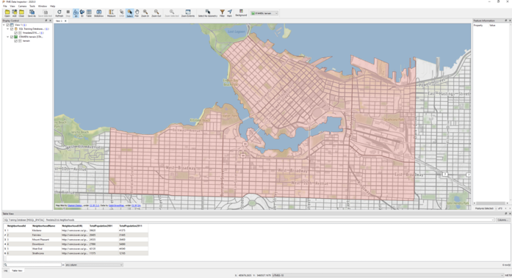The height and width of the screenshot is (278, 512).
Task: Collapse the View 1 tree node
Action: tap(4, 25)
